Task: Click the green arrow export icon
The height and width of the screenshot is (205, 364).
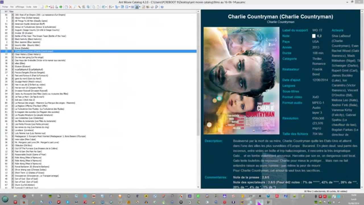Action: pyautogui.click(x=61, y=7)
